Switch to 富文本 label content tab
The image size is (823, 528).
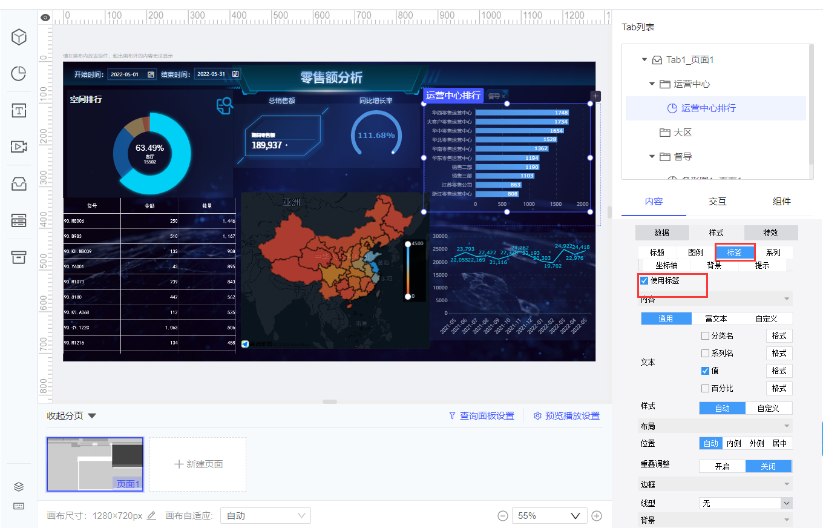(716, 318)
